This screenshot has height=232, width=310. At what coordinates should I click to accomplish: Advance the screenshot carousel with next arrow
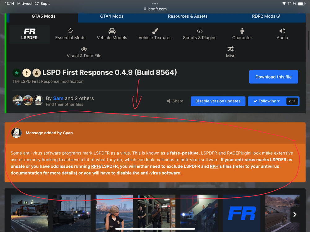click(x=295, y=214)
